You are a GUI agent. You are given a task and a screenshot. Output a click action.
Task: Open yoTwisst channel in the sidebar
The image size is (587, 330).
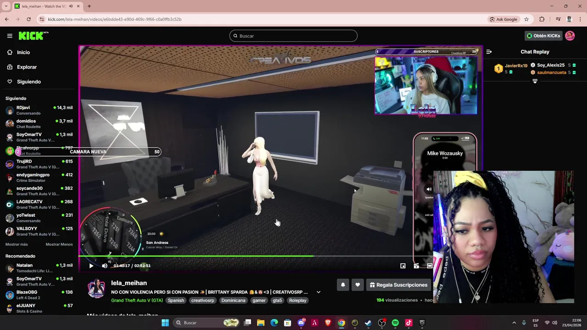pyautogui.click(x=39, y=218)
